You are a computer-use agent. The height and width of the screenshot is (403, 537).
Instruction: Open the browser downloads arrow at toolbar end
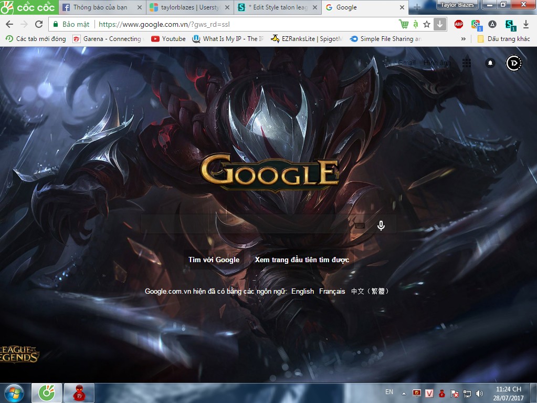(526, 24)
